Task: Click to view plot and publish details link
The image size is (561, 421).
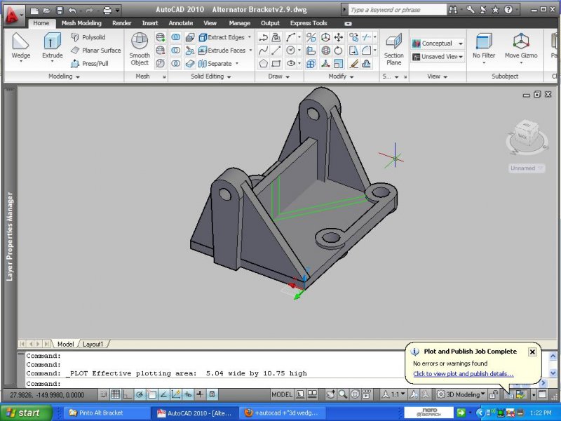Action: tap(463, 374)
